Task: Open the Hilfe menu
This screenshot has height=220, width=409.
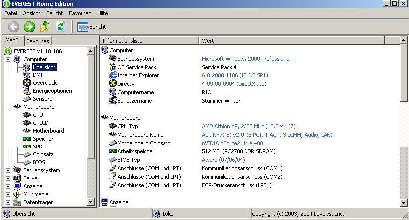Action: [x=103, y=13]
